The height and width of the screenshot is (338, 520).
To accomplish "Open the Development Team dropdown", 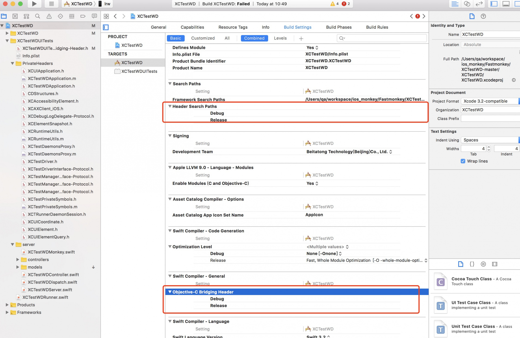I will pos(349,152).
